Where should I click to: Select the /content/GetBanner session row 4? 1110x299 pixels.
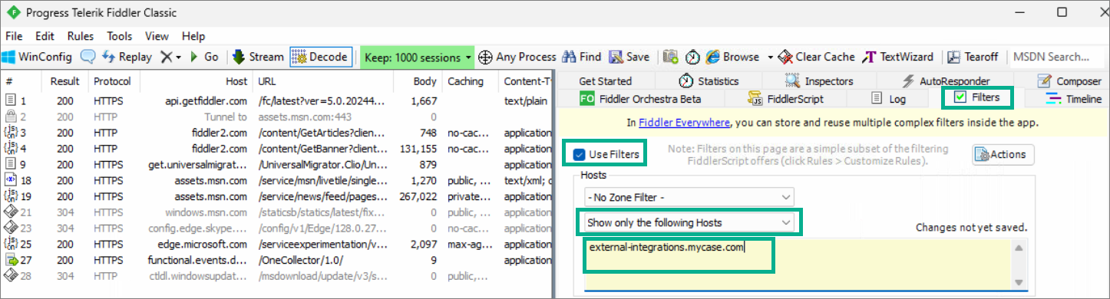click(x=277, y=149)
